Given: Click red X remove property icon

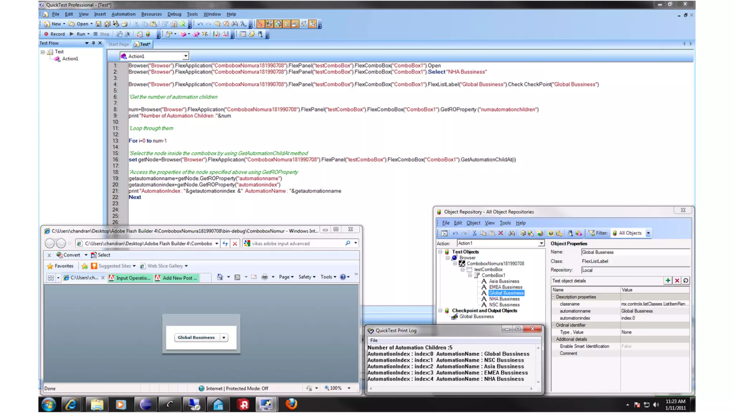Looking at the screenshot, I should pos(677,281).
